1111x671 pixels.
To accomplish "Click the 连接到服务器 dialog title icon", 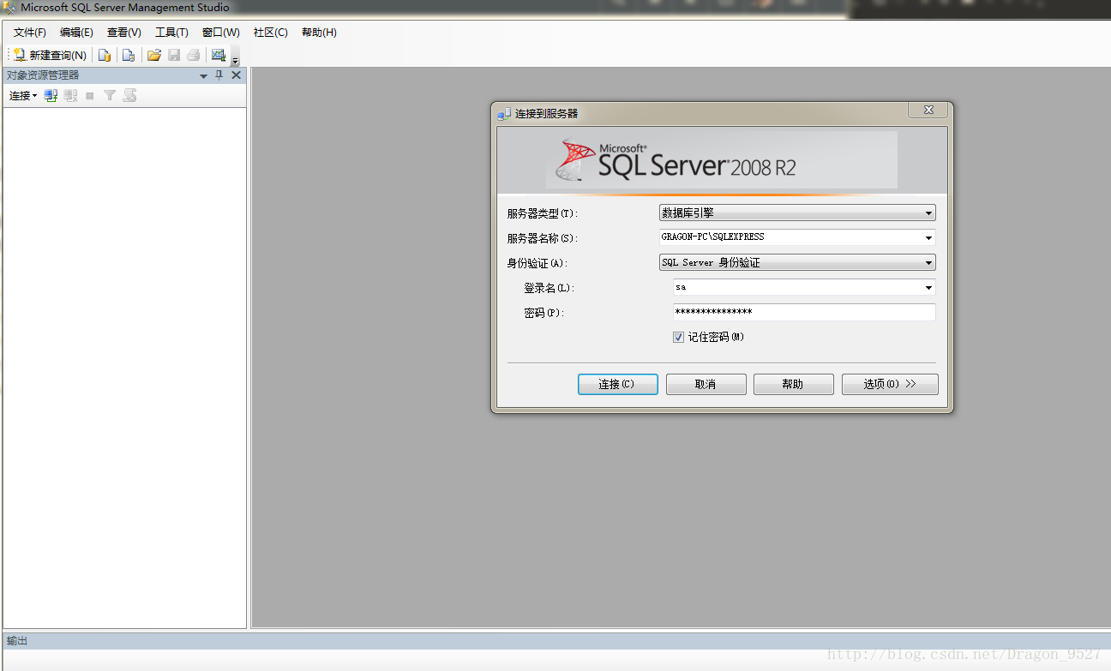I will coord(504,113).
